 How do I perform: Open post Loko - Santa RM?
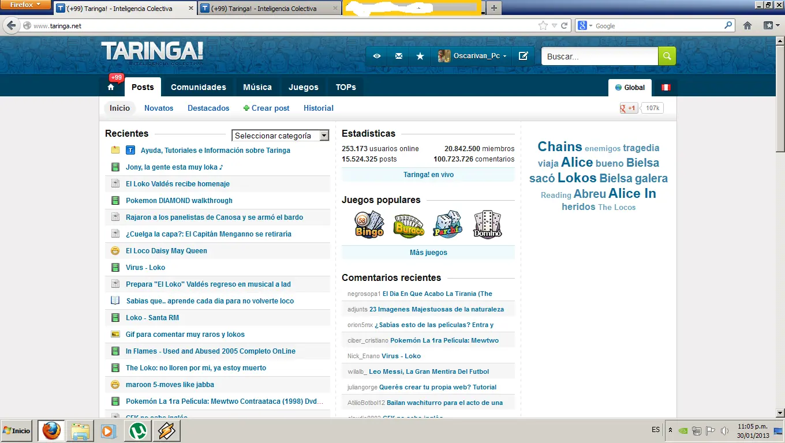(152, 318)
